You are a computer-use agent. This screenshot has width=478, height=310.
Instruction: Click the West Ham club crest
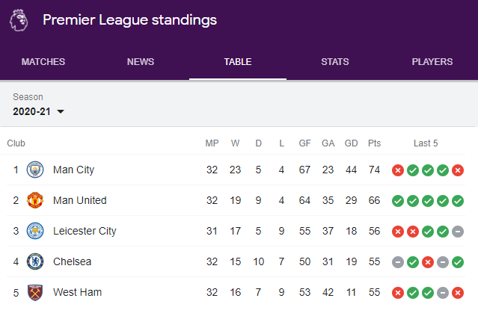35,292
